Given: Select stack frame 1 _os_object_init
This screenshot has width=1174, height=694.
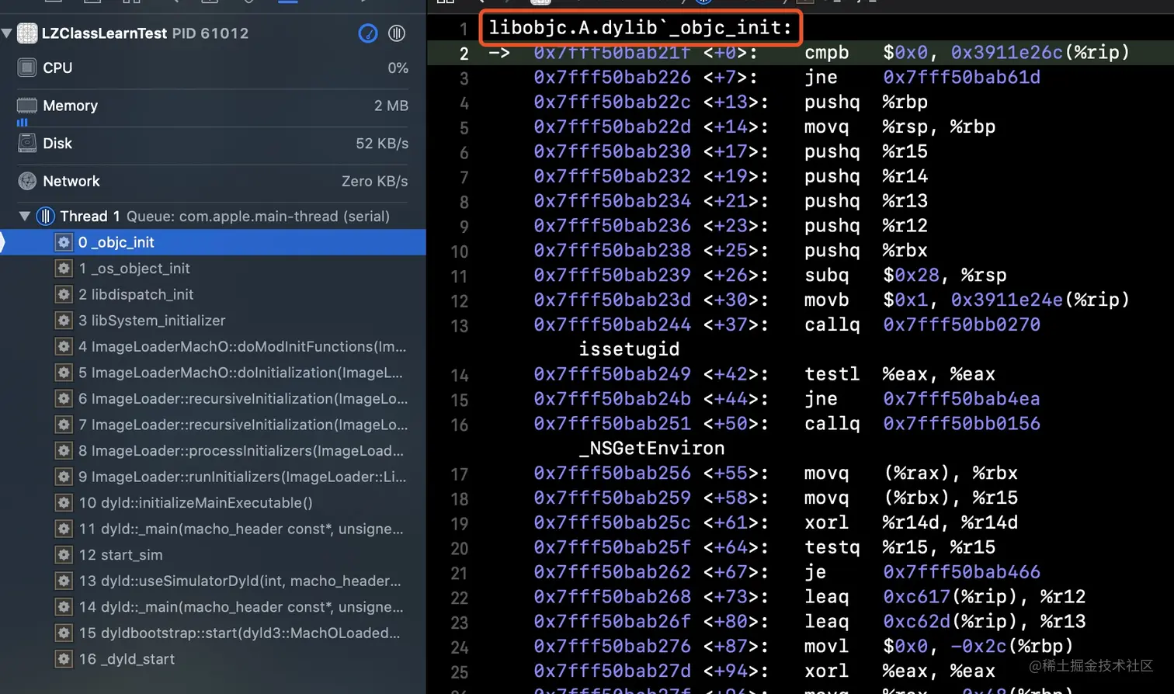Looking at the screenshot, I should (213, 269).
